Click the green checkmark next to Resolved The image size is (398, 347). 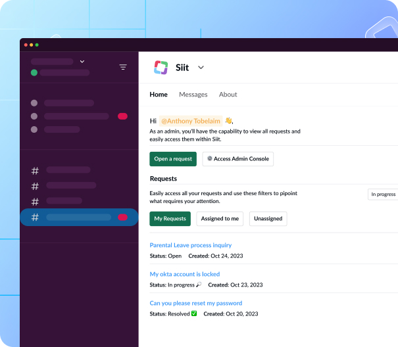tap(194, 313)
